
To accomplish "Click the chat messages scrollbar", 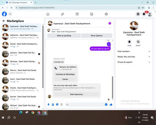I will (112, 87).
